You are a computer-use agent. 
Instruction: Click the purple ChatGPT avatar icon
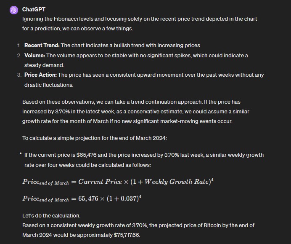click(x=14, y=10)
